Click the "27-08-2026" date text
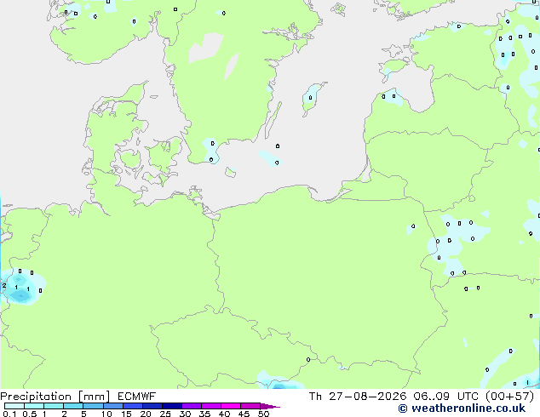 pyautogui.click(x=367, y=397)
